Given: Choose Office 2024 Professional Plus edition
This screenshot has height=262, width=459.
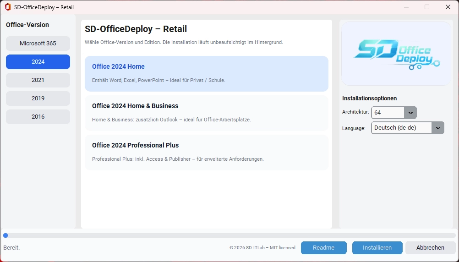Looking at the screenshot, I should click(207, 153).
